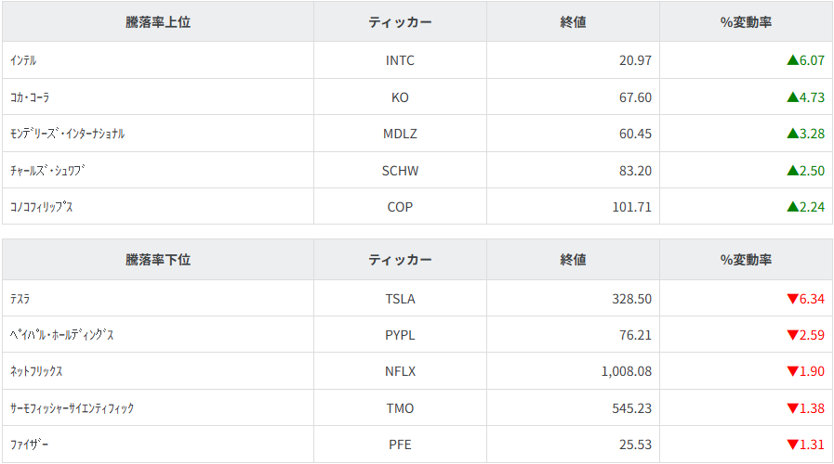834x464 pixels.
Task: Click the 騰落率下位 column header
Action: tap(158, 260)
